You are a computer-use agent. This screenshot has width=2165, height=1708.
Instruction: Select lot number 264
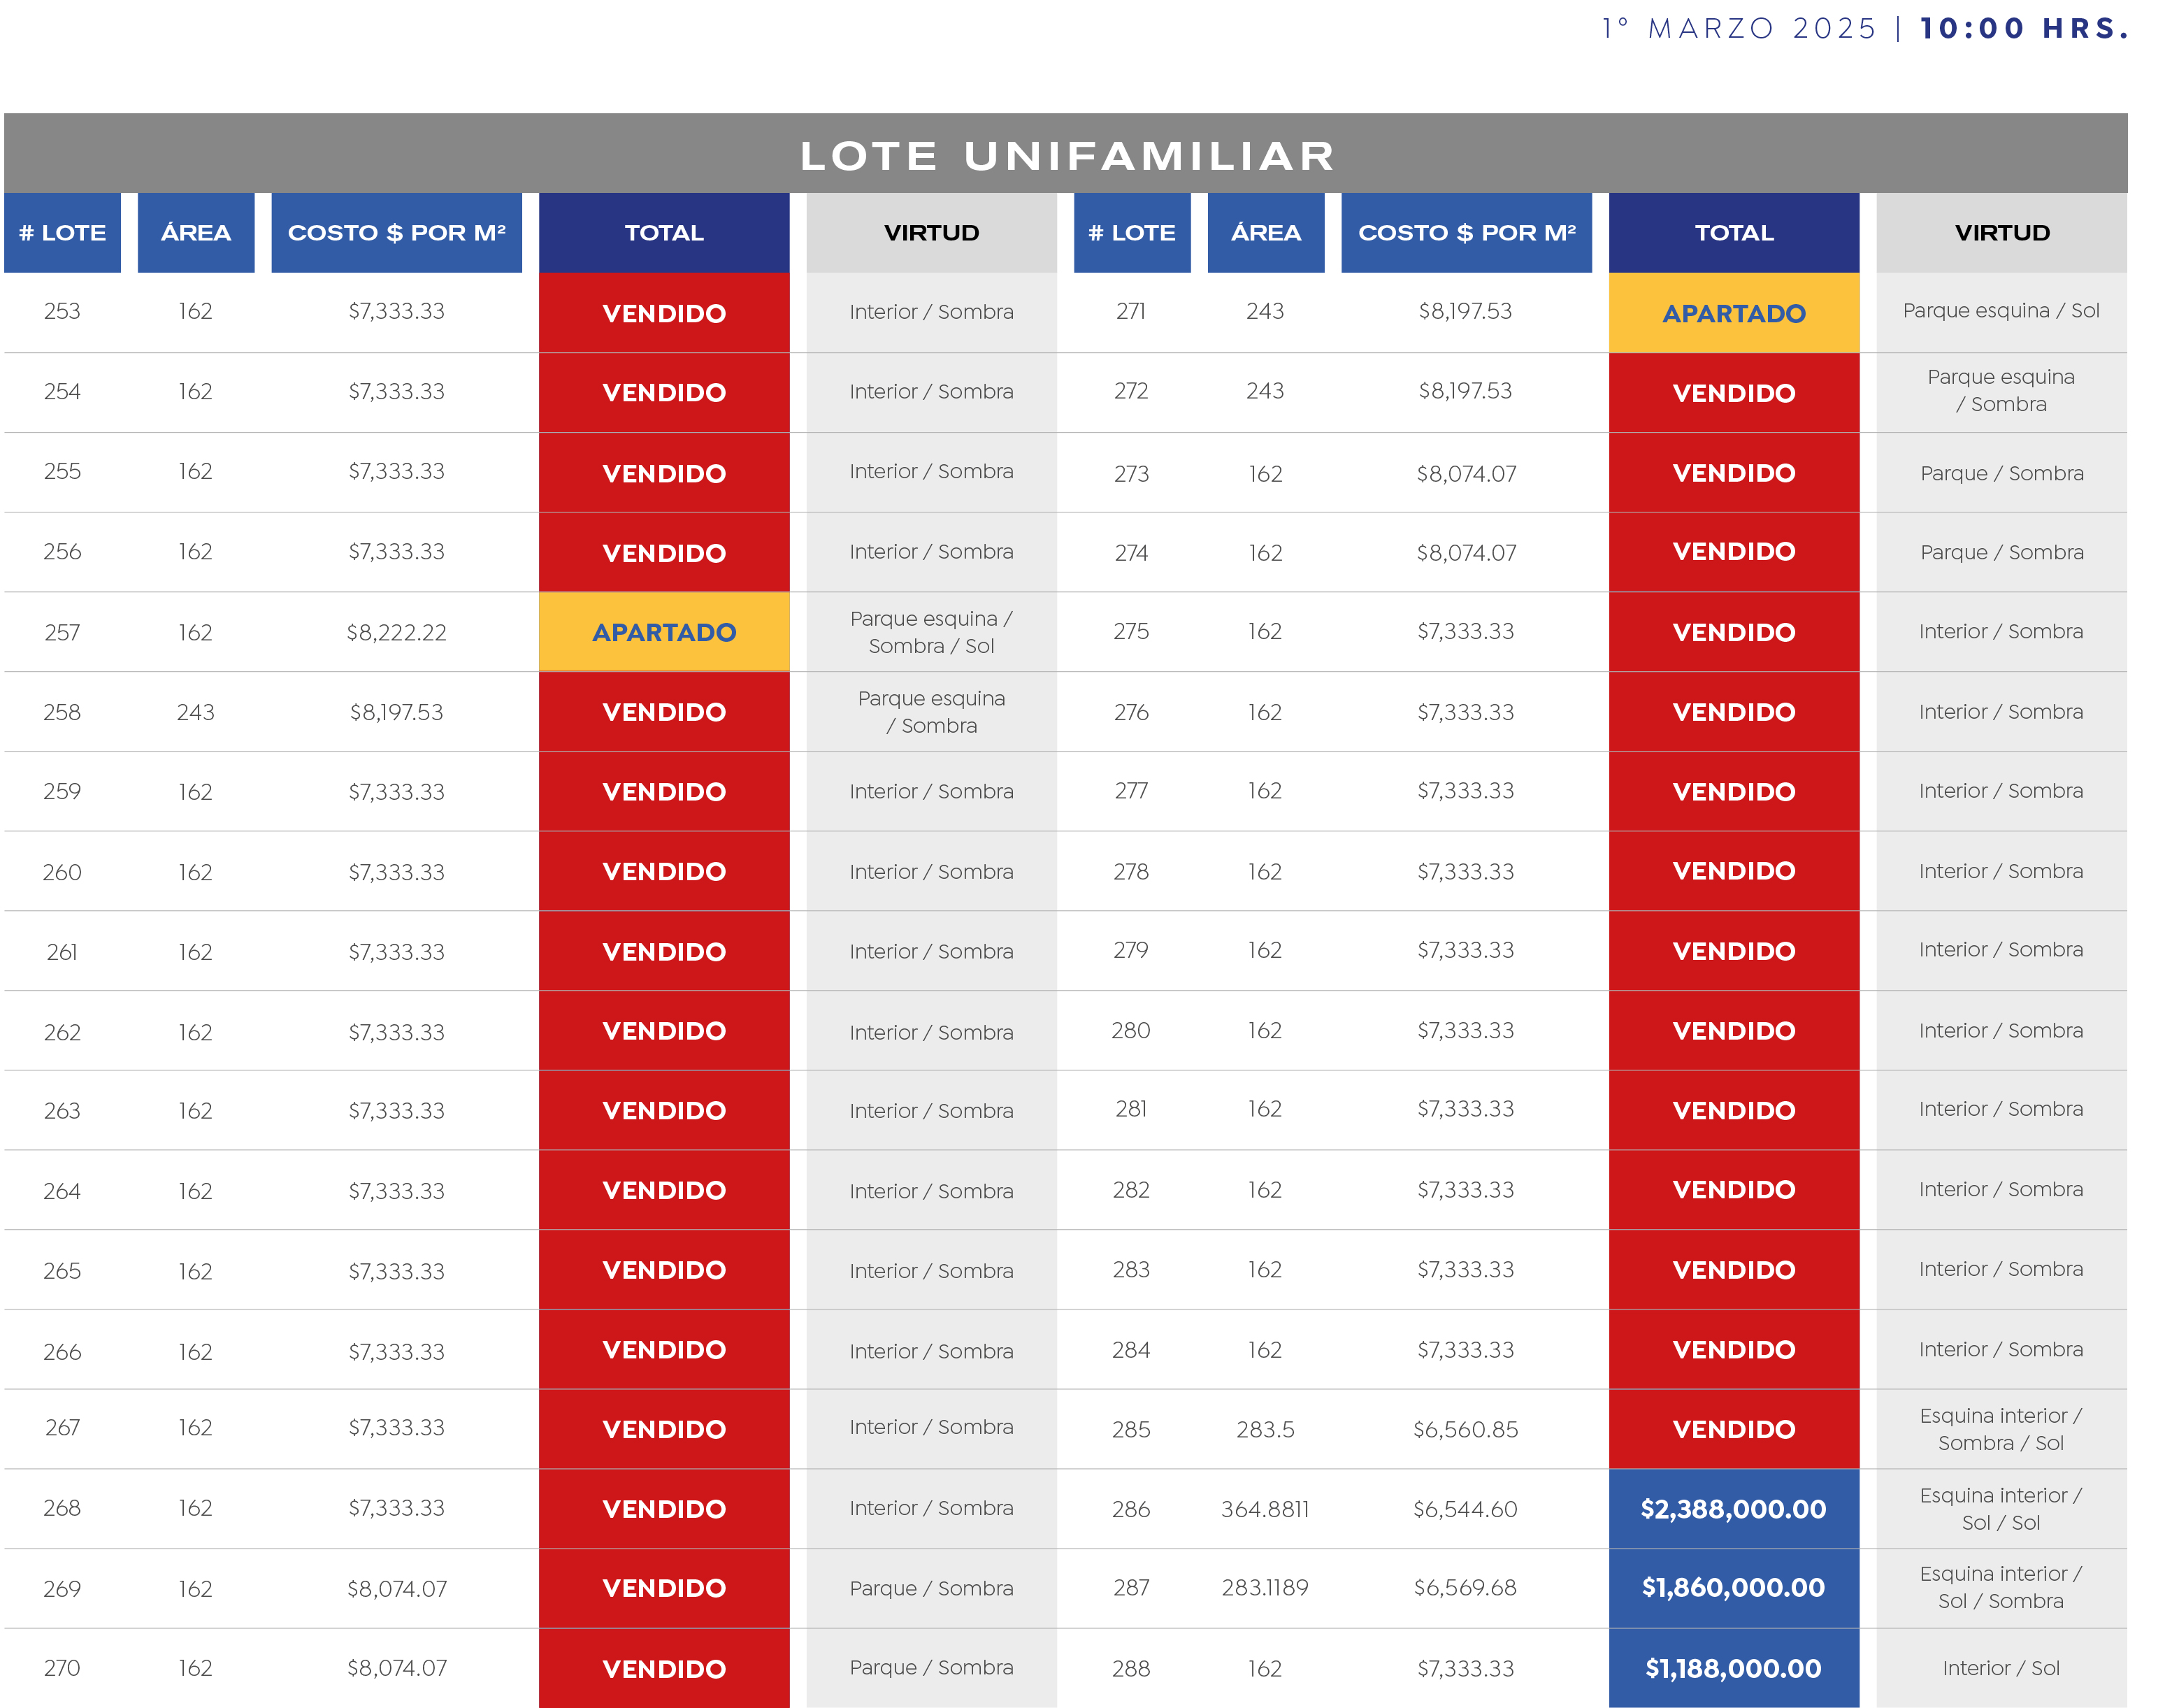62,1191
